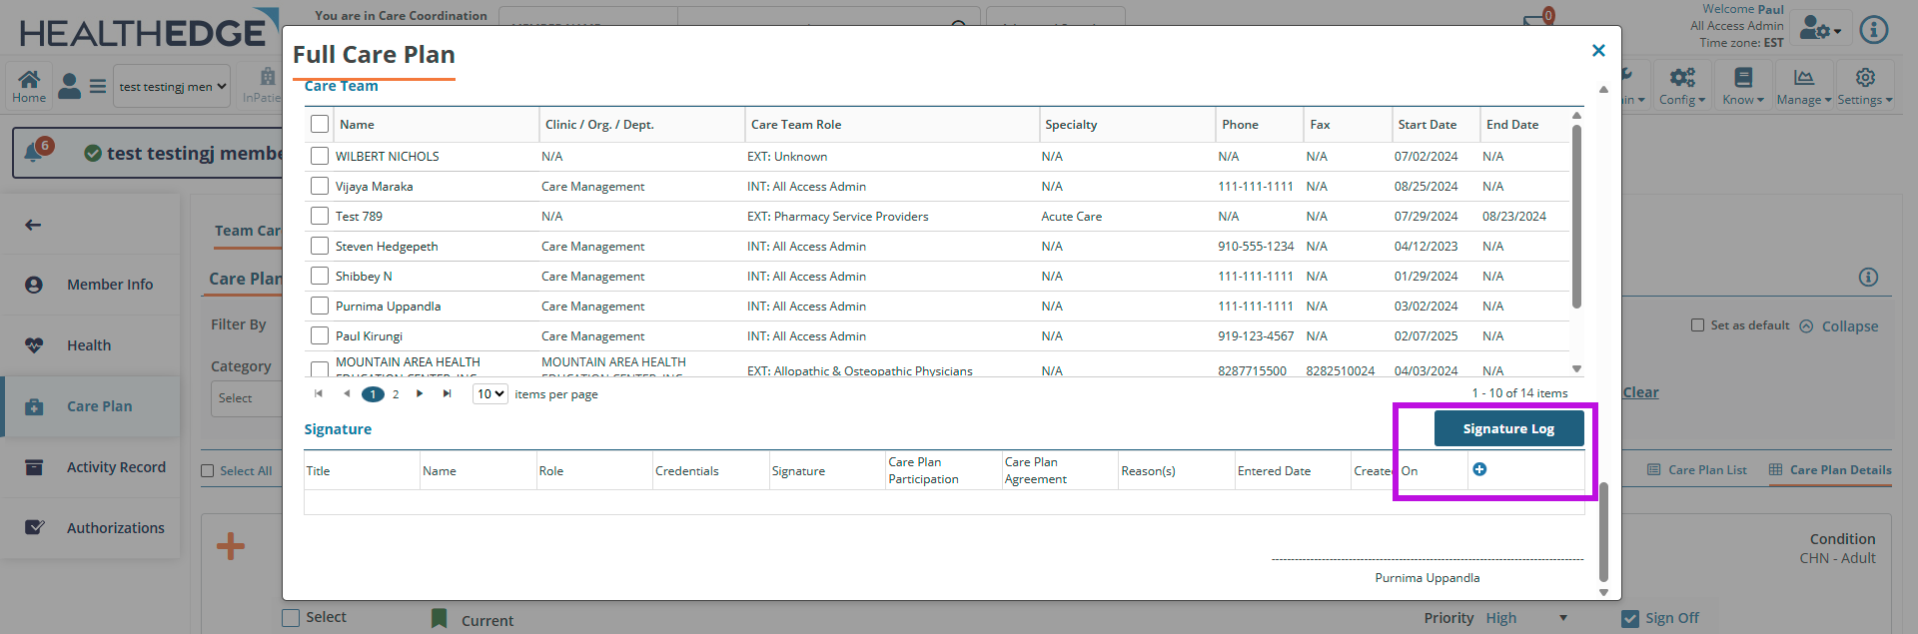Close the Full Care Plan dialog
This screenshot has height=634, width=1918.
tap(1598, 51)
